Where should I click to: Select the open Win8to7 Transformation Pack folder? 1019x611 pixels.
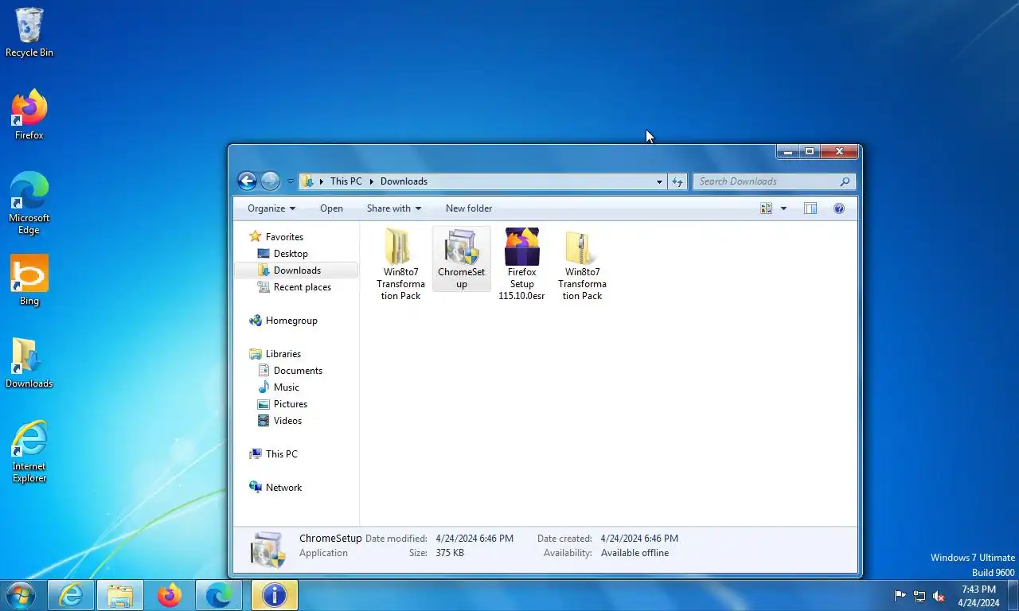click(x=400, y=264)
